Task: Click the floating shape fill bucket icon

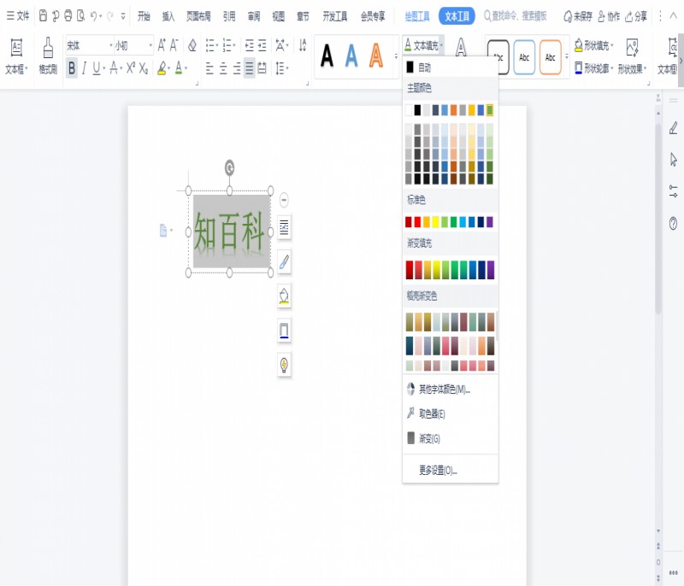Action: pos(284,296)
